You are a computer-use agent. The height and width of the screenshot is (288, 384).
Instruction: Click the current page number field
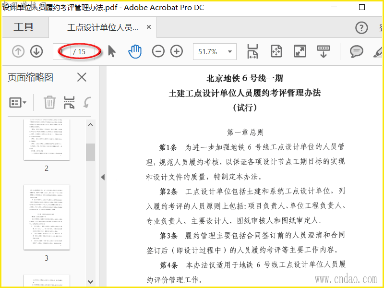62,51
